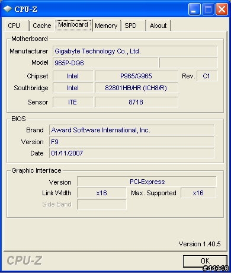Close the CPU-Z window
This screenshot has height=273, width=231.
click(222, 9)
